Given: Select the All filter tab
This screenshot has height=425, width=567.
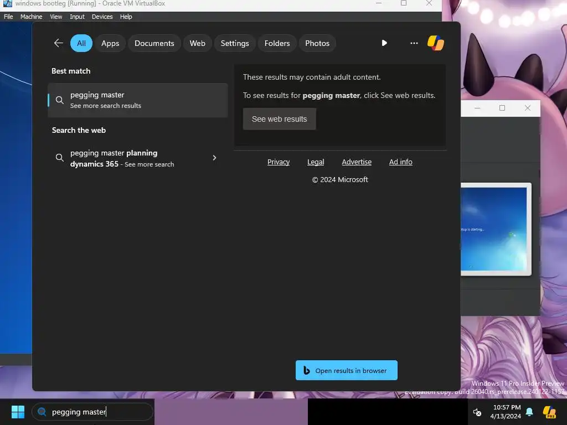Looking at the screenshot, I should [x=81, y=43].
